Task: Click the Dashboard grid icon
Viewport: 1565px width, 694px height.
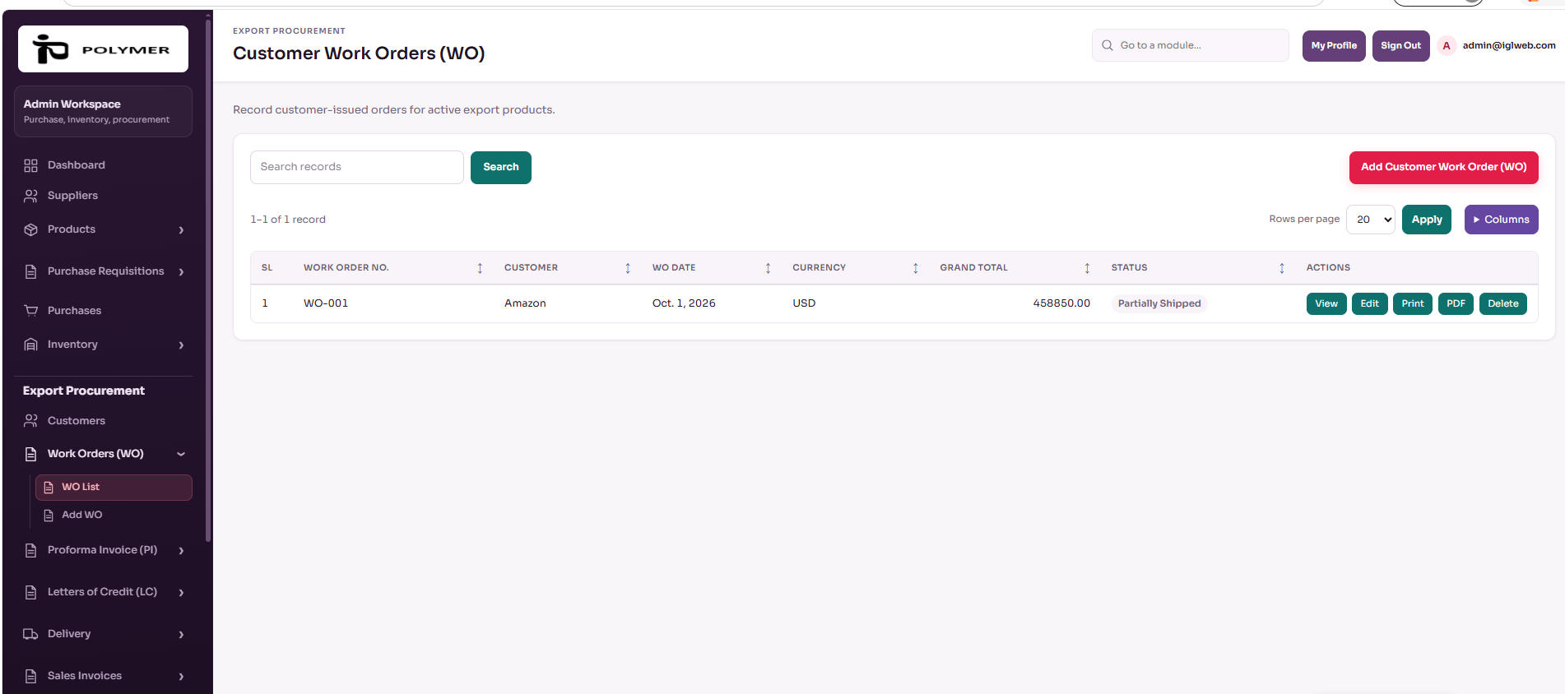Action: click(x=30, y=165)
